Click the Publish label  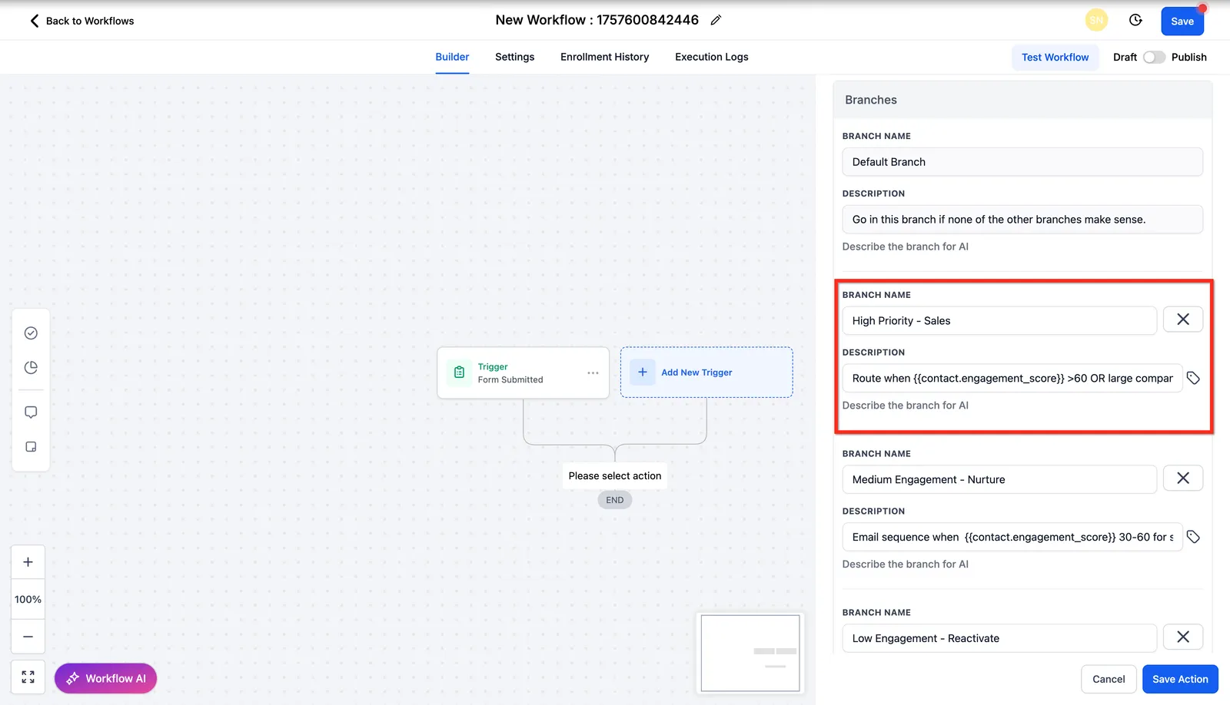coord(1188,57)
